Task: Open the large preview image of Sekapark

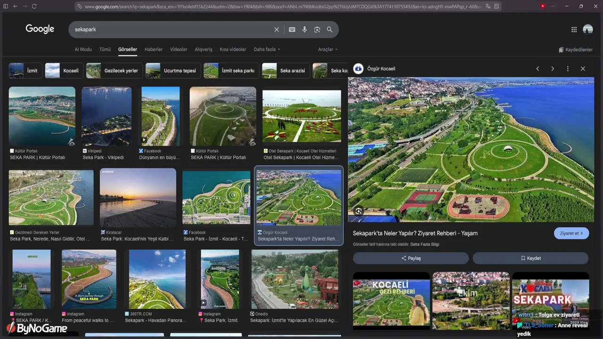Action: [471, 150]
